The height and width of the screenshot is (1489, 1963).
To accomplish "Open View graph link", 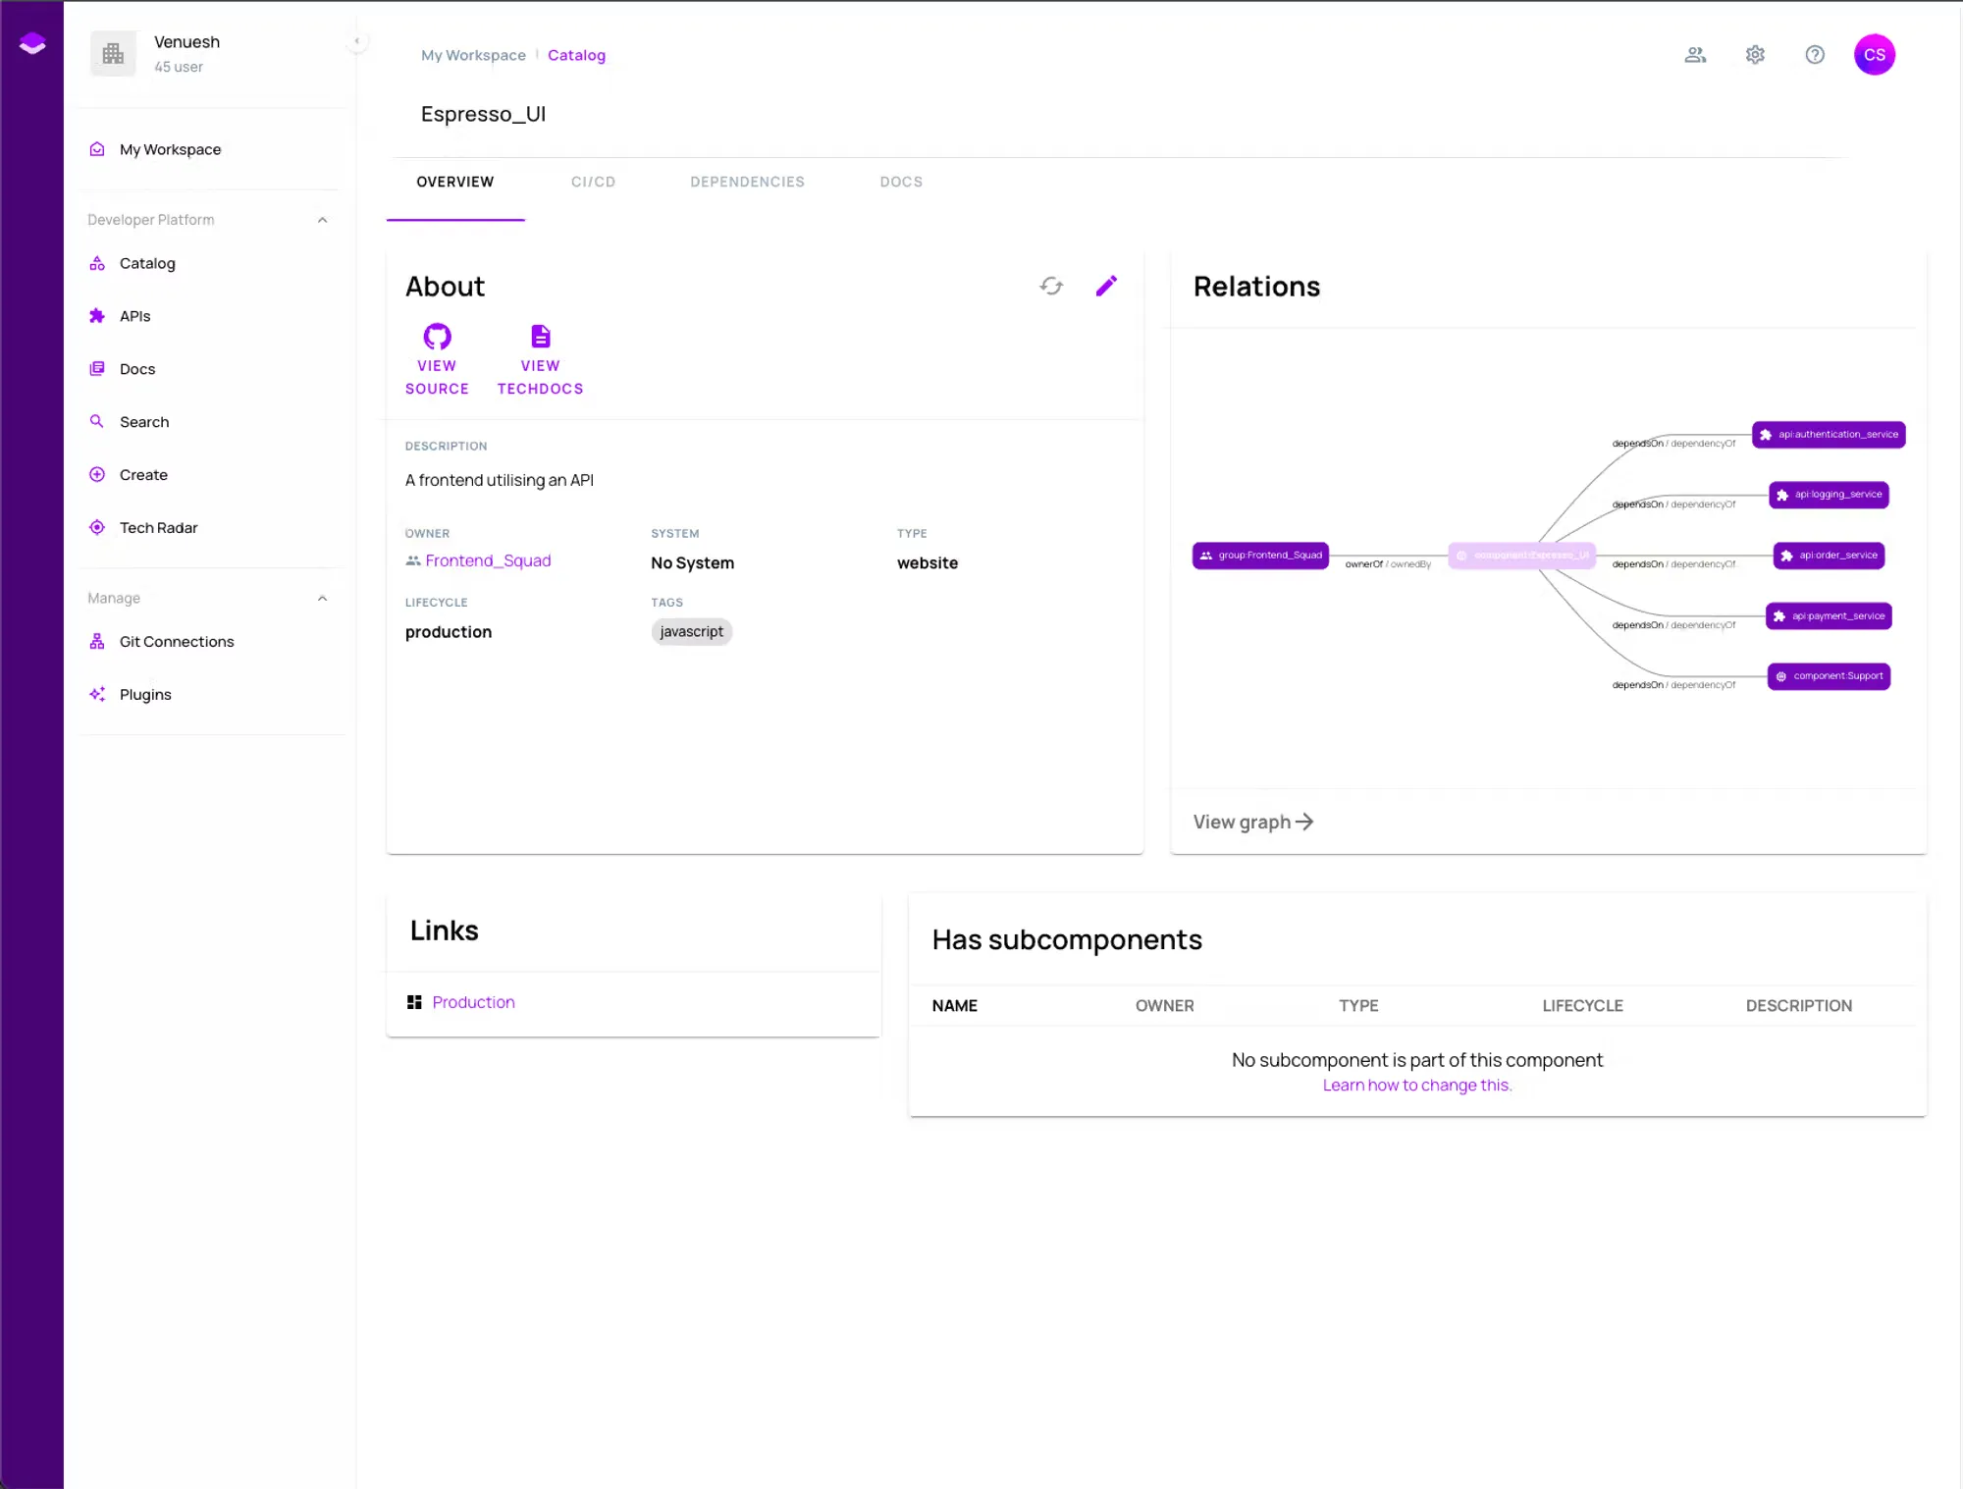I will pyautogui.click(x=1253, y=822).
